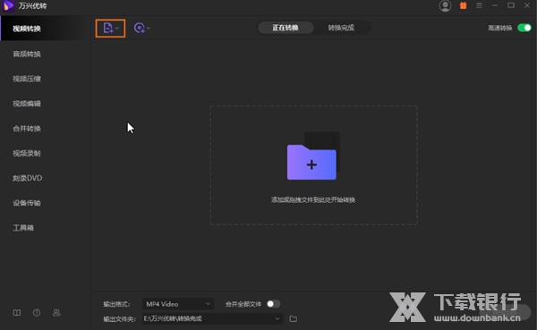Open the hamburger menu icon
The width and height of the screenshot is (537, 330).
(479, 5)
